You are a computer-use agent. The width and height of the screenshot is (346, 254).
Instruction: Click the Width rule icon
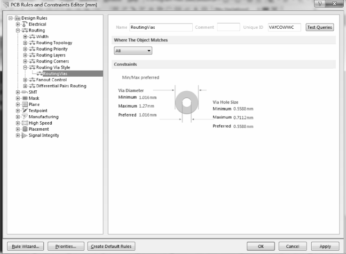click(x=32, y=37)
